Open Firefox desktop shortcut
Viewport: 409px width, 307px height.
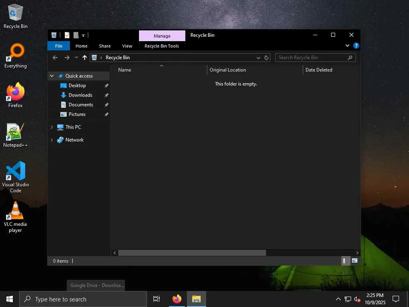(x=16, y=95)
